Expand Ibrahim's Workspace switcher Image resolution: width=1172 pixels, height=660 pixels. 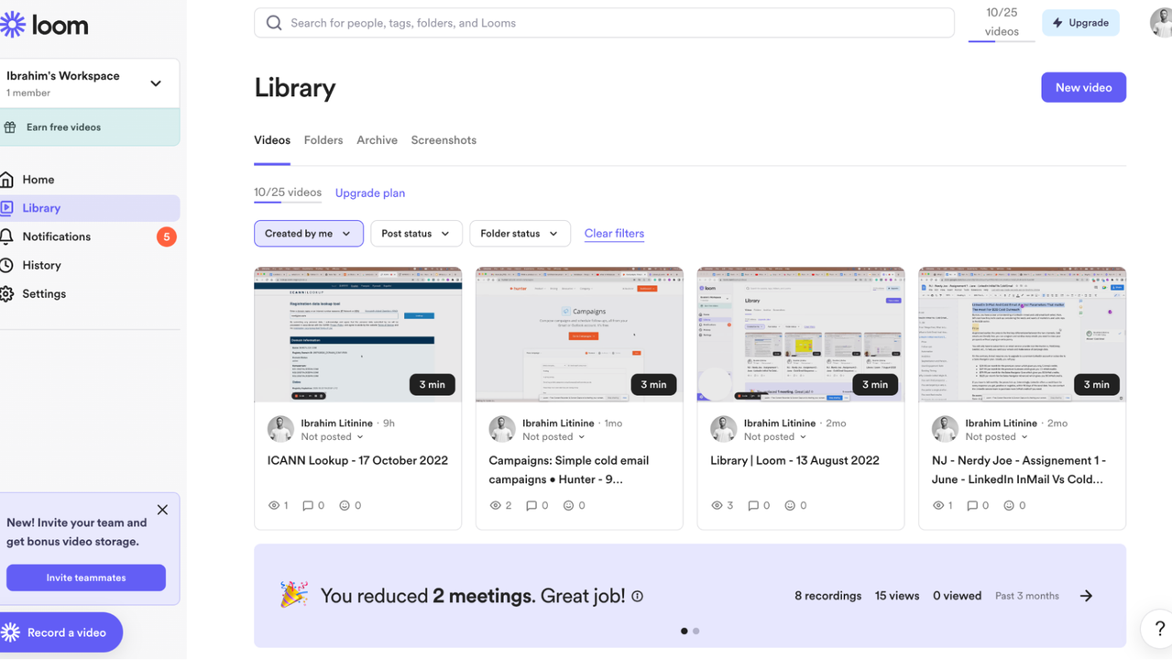point(156,83)
